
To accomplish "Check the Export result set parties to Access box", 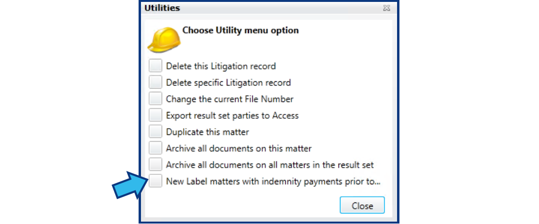I will pyautogui.click(x=155, y=115).
